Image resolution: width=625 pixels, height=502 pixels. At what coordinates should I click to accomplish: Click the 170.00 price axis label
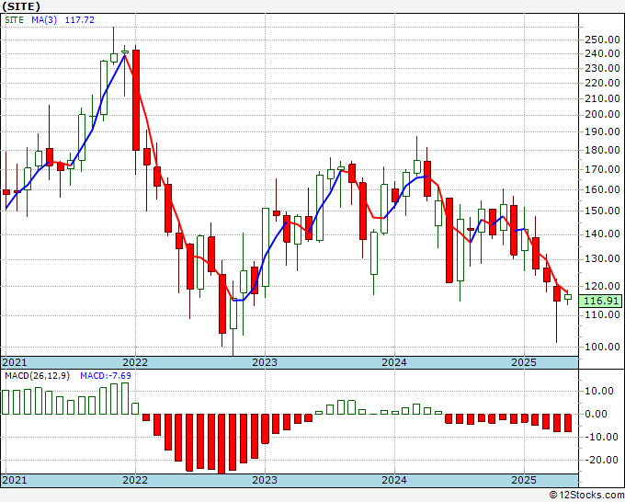[x=602, y=169]
